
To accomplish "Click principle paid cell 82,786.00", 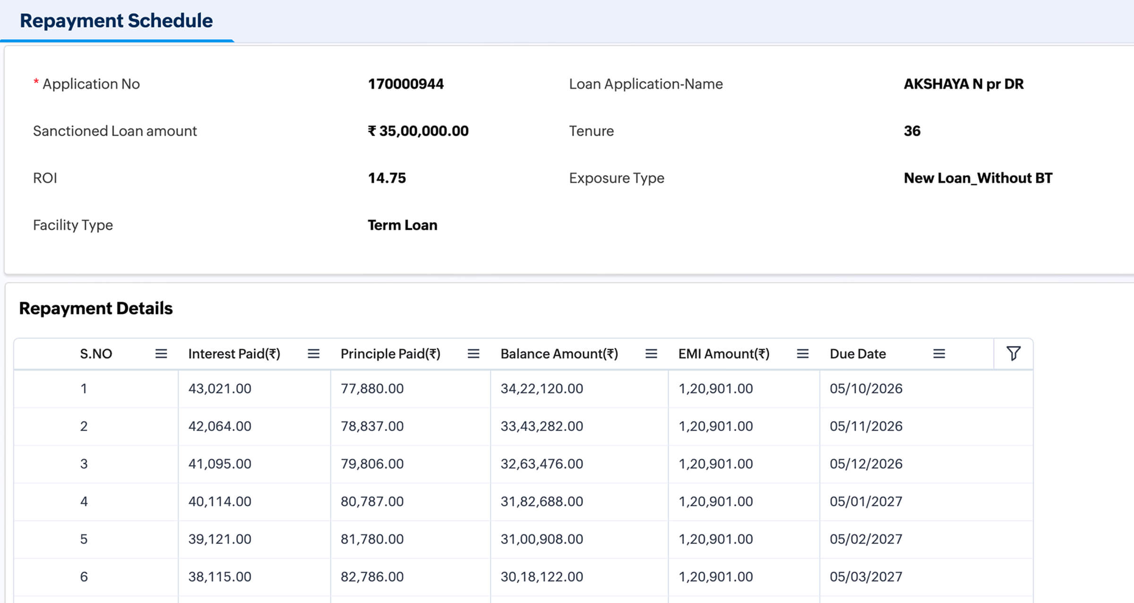I will pos(372,577).
